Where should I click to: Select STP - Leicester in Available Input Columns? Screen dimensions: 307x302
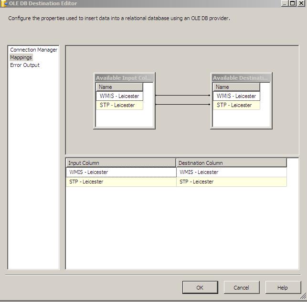pos(119,105)
